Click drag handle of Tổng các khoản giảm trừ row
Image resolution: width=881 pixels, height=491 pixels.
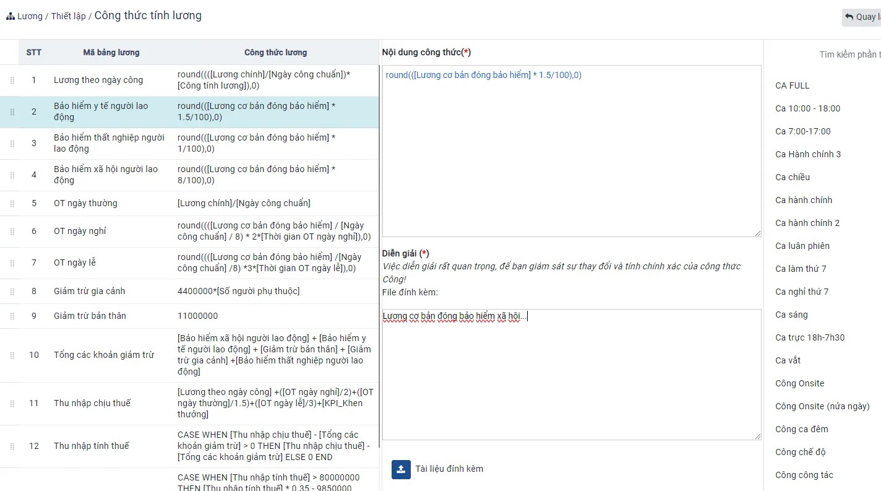pos(12,355)
